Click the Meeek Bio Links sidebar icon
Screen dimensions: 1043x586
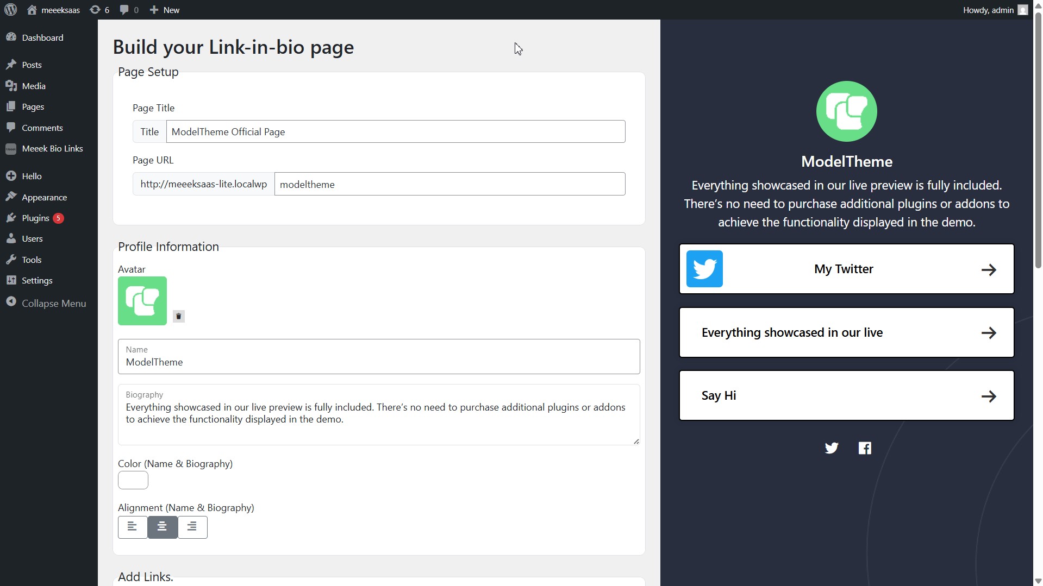click(x=11, y=149)
